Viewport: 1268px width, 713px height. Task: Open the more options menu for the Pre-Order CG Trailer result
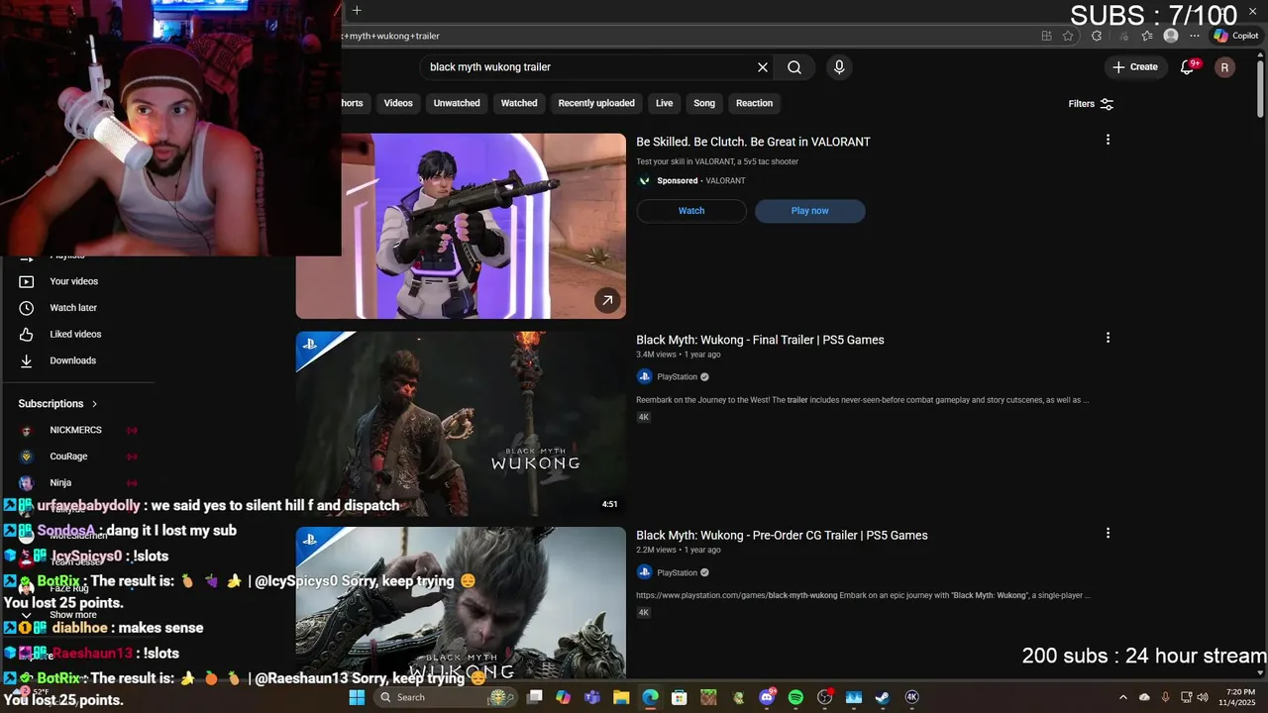(1108, 533)
